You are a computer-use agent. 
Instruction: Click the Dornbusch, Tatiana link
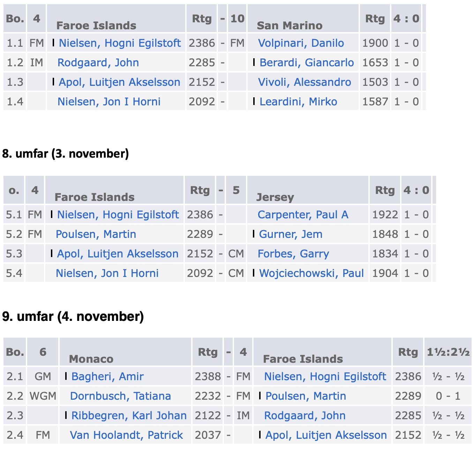(x=120, y=396)
